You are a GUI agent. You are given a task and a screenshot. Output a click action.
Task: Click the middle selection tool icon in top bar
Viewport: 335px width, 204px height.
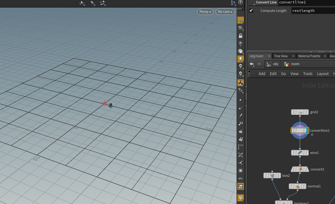tap(93, 3)
